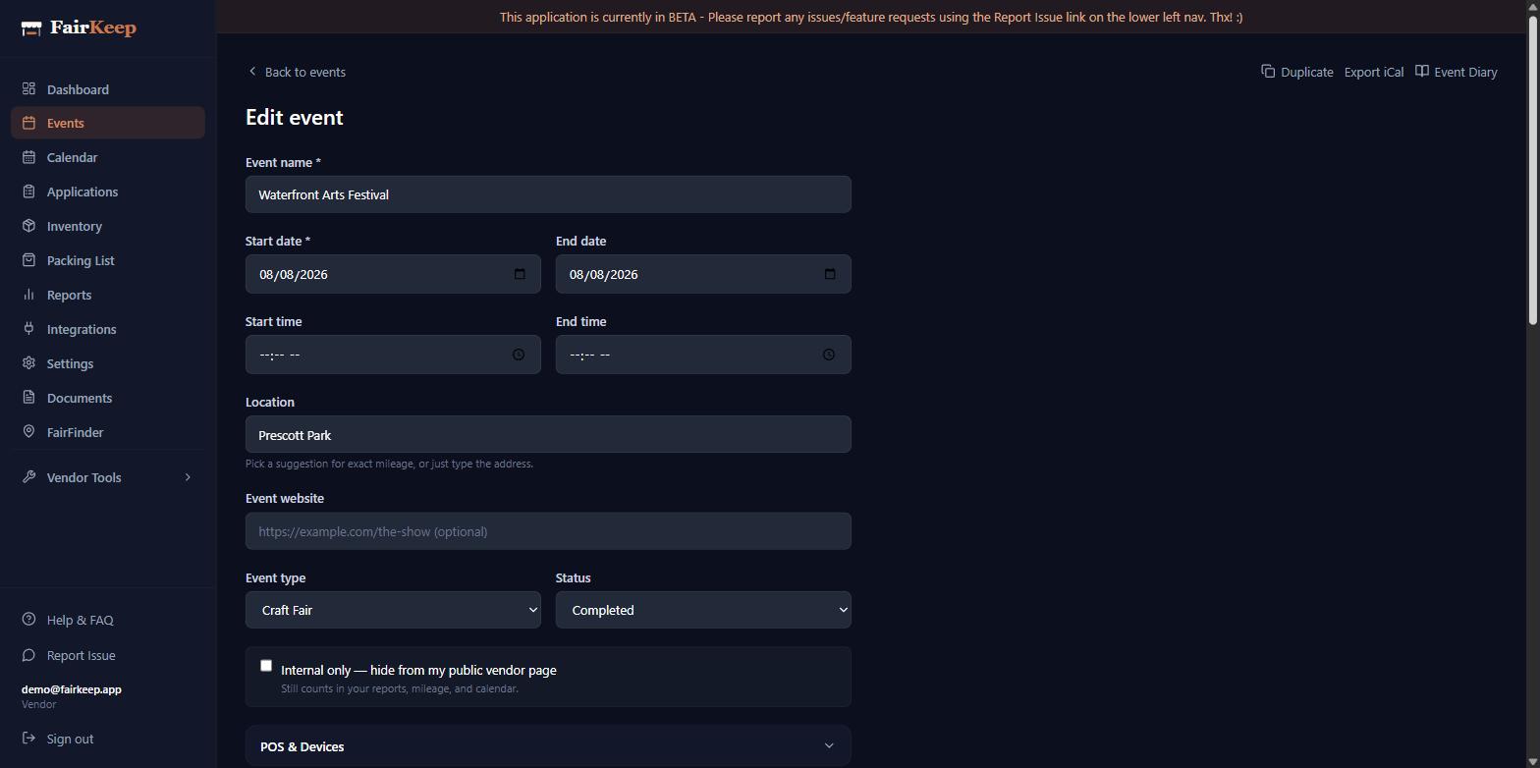The image size is (1540, 768).
Task: Click the scroll down arrow of scrollbar
Action: [x=1532, y=760]
